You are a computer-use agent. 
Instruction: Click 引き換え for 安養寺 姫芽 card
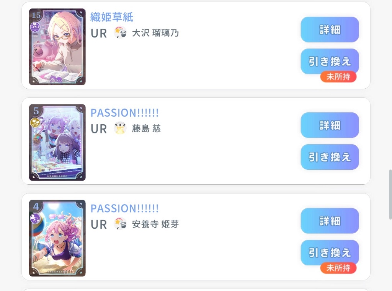[x=330, y=253]
